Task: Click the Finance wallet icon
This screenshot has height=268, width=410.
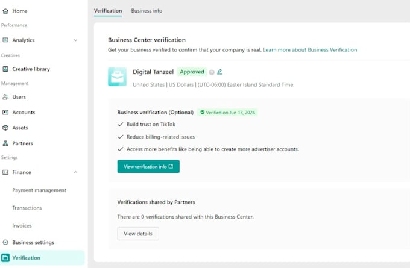Action: click(x=5, y=172)
